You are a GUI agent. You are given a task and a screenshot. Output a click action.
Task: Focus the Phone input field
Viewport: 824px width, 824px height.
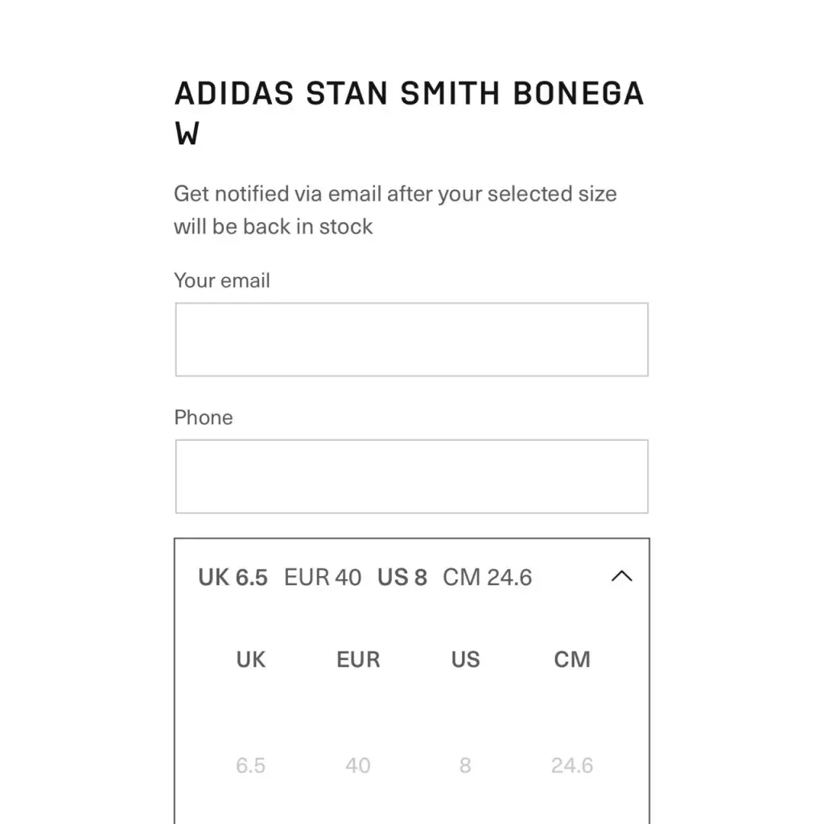click(411, 476)
